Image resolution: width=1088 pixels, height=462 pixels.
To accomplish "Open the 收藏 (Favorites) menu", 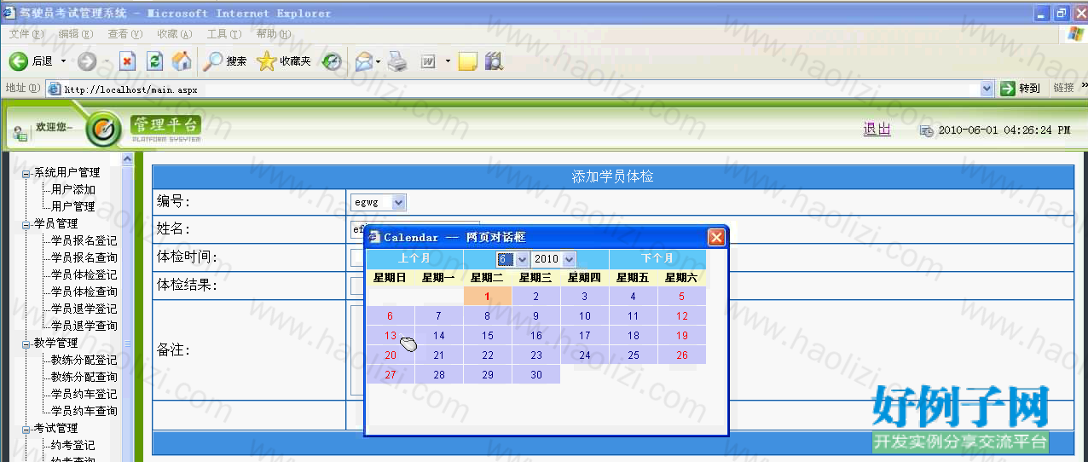I will (x=175, y=34).
